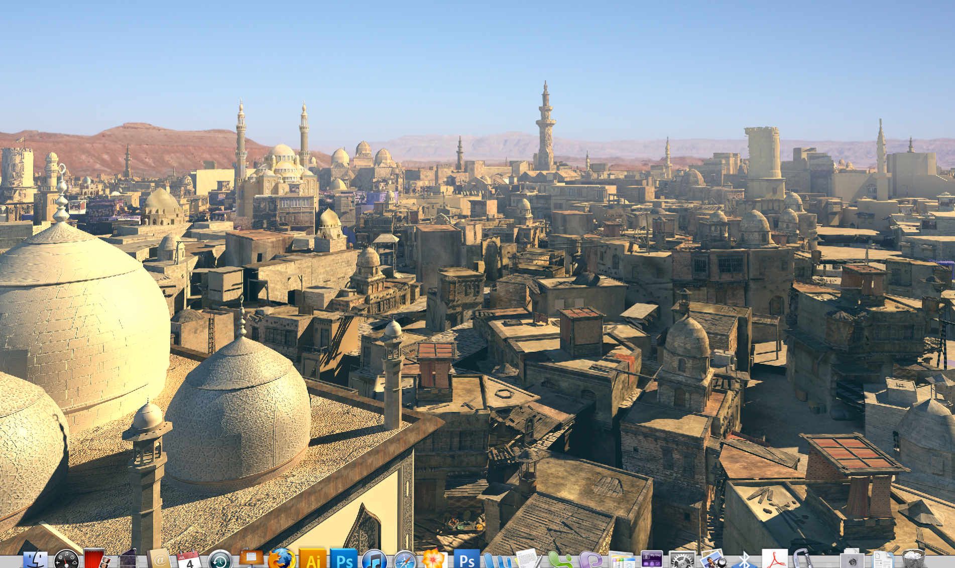Screen dimensions: 955x568
Task: Launch Adobe Acrobat from the dock
Action: point(775,559)
